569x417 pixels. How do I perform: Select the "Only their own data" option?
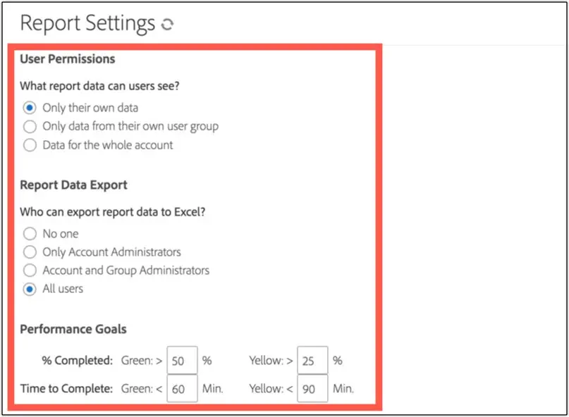pos(30,108)
